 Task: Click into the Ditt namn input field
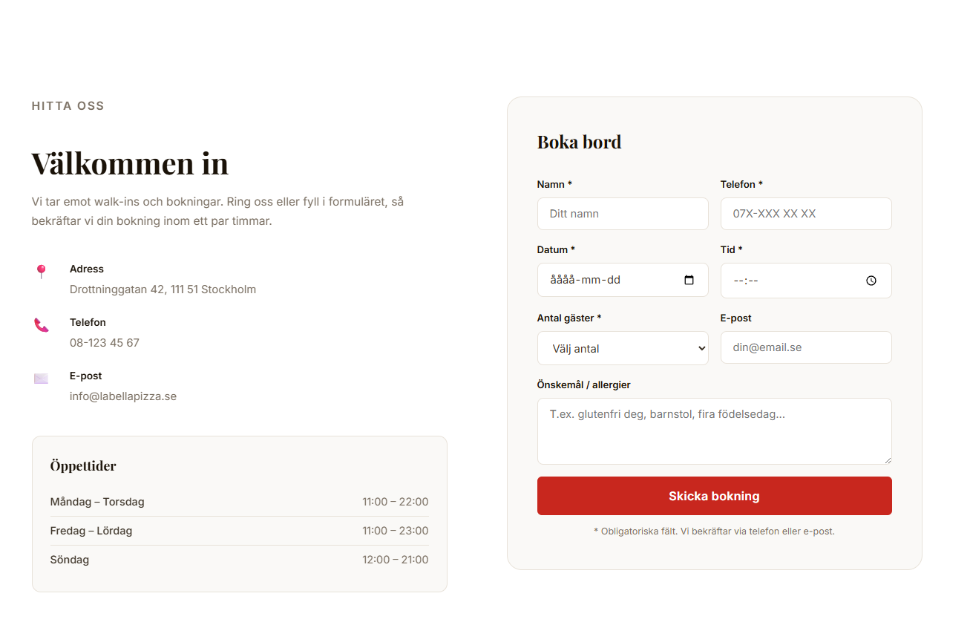point(622,214)
